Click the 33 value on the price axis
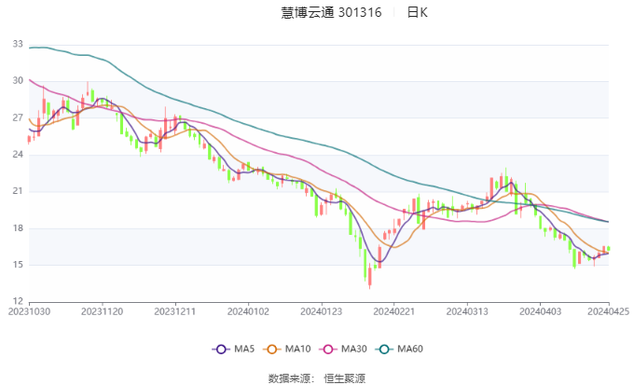This screenshot has height=385, width=634. click(19, 45)
